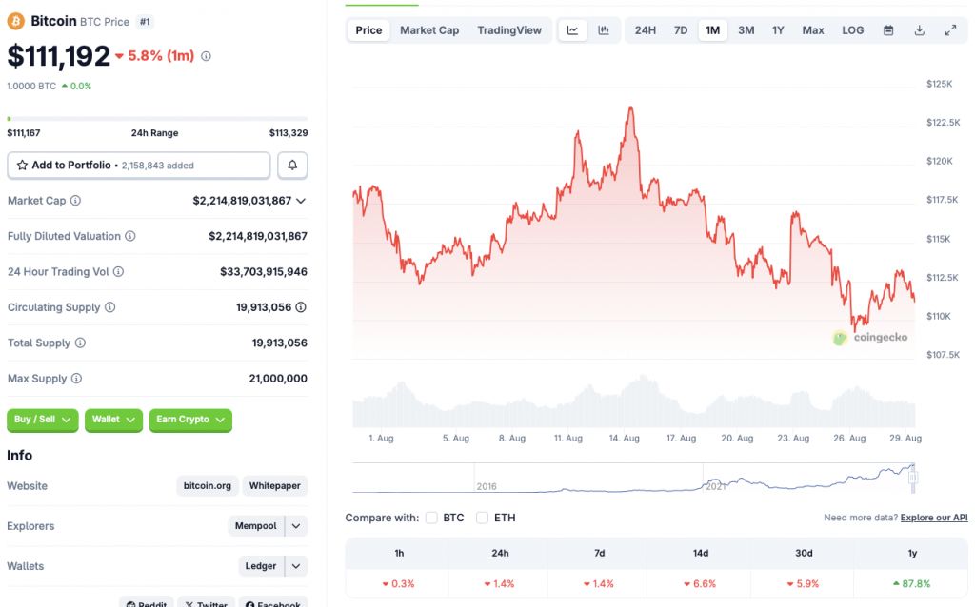This screenshot has height=607, width=975.
Task: Open bitcoin.org website link
Action: (x=207, y=486)
